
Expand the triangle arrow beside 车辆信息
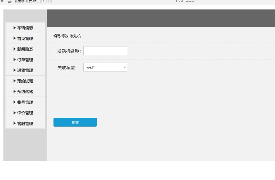point(14,28)
